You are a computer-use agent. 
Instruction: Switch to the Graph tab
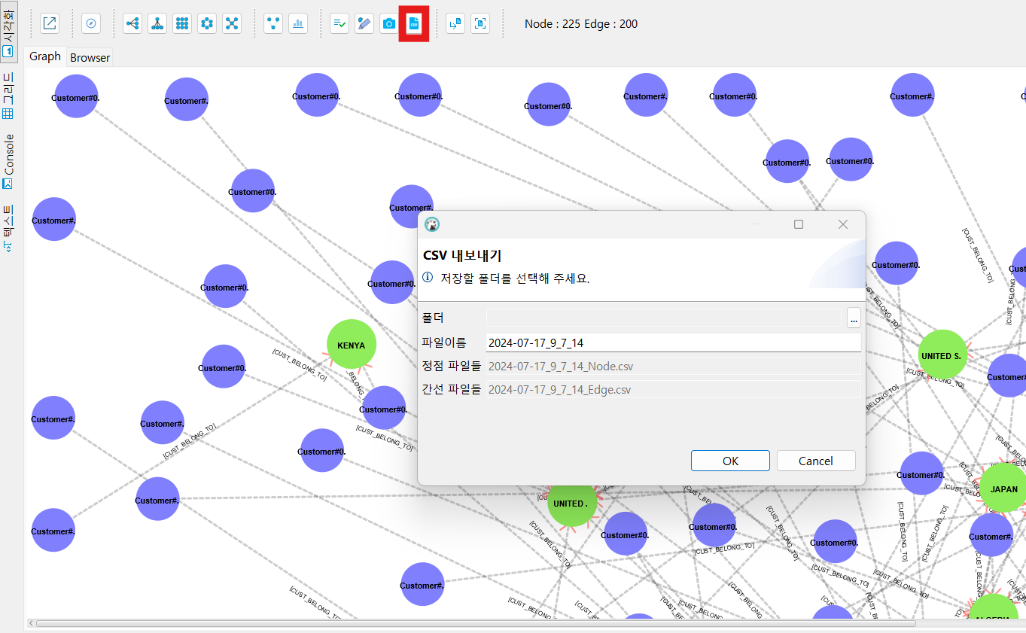[x=45, y=56]
